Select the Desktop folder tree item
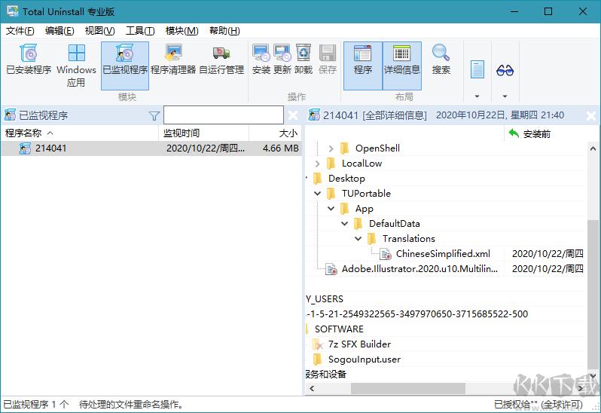 (x=346, y=179)
